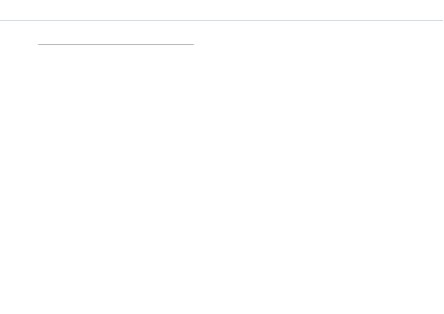Click the space between header divider and upper gray line
The image size is (444, 314).
pyautogui.click(x=116, y=32)
